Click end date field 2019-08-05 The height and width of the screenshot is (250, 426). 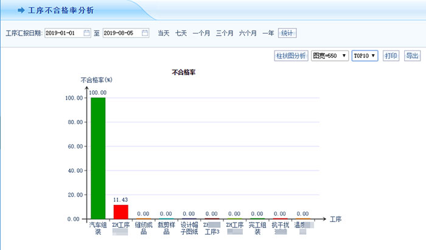point(122,33)
